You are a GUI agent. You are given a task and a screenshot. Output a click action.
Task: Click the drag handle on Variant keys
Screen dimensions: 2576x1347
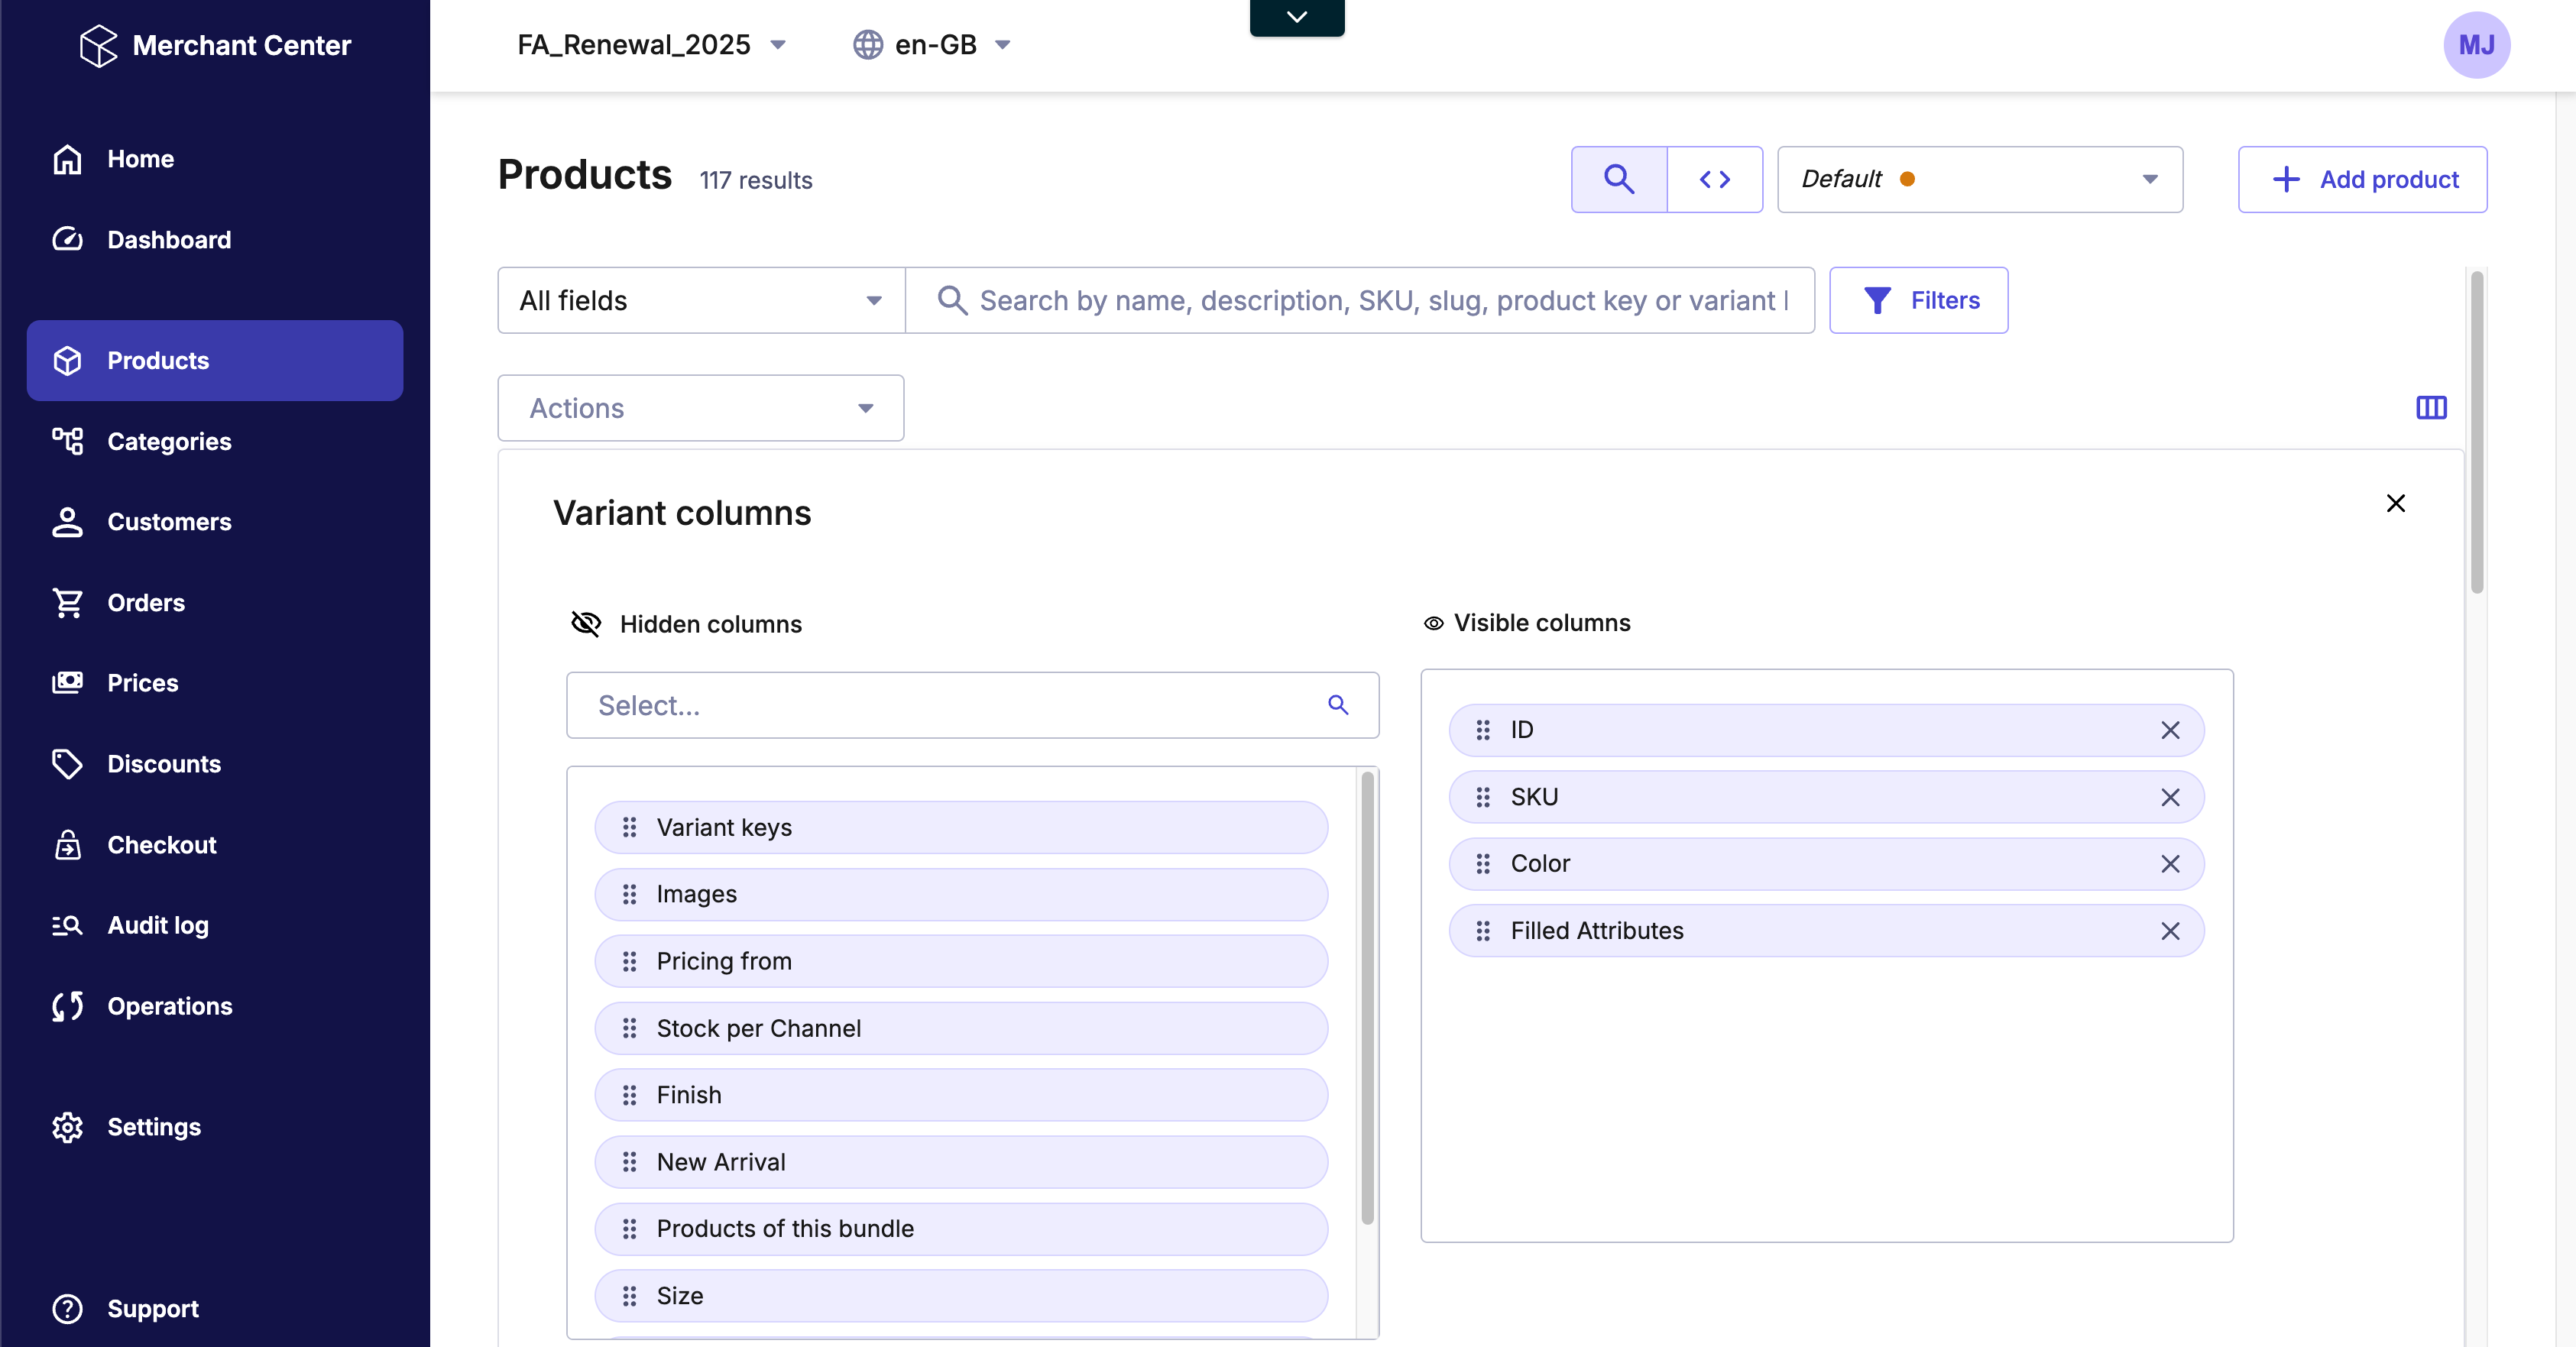coord(629,827)
